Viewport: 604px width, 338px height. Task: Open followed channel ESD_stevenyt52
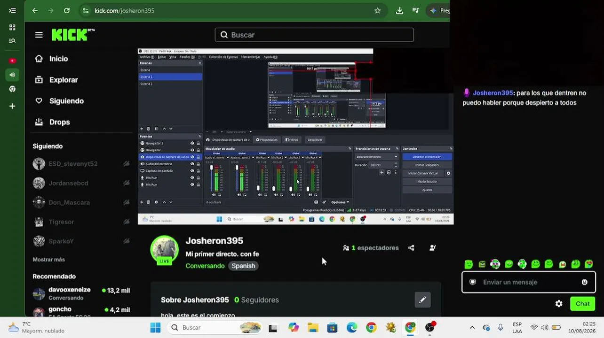tap(81, 164)
